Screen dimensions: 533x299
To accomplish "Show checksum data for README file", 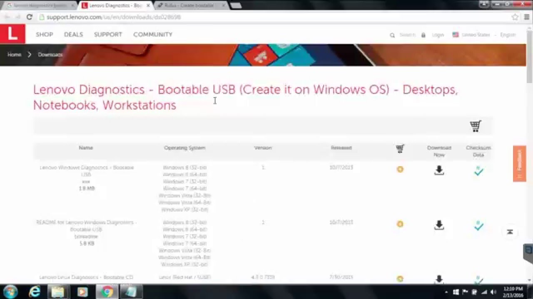I will click(x=478, y=225).
